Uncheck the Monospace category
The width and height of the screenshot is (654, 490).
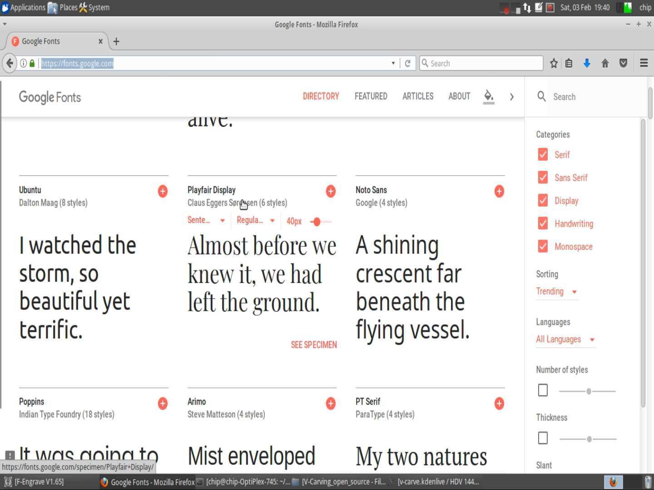(543, 246)
